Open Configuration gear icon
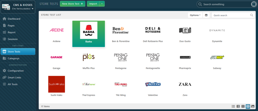The height and width of the screenshot is (111, 258). pyautogui.click(x=5, y=71)
